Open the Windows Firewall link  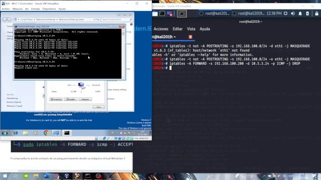click(15, 106)
